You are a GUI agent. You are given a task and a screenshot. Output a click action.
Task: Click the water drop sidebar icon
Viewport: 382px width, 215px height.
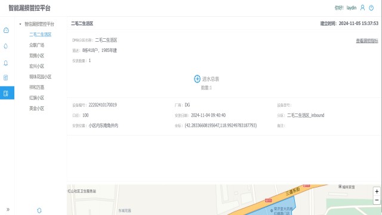[6, 46]
